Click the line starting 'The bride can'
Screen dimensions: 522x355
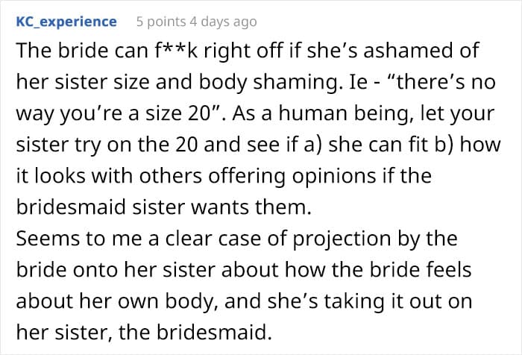coord(248,51)
